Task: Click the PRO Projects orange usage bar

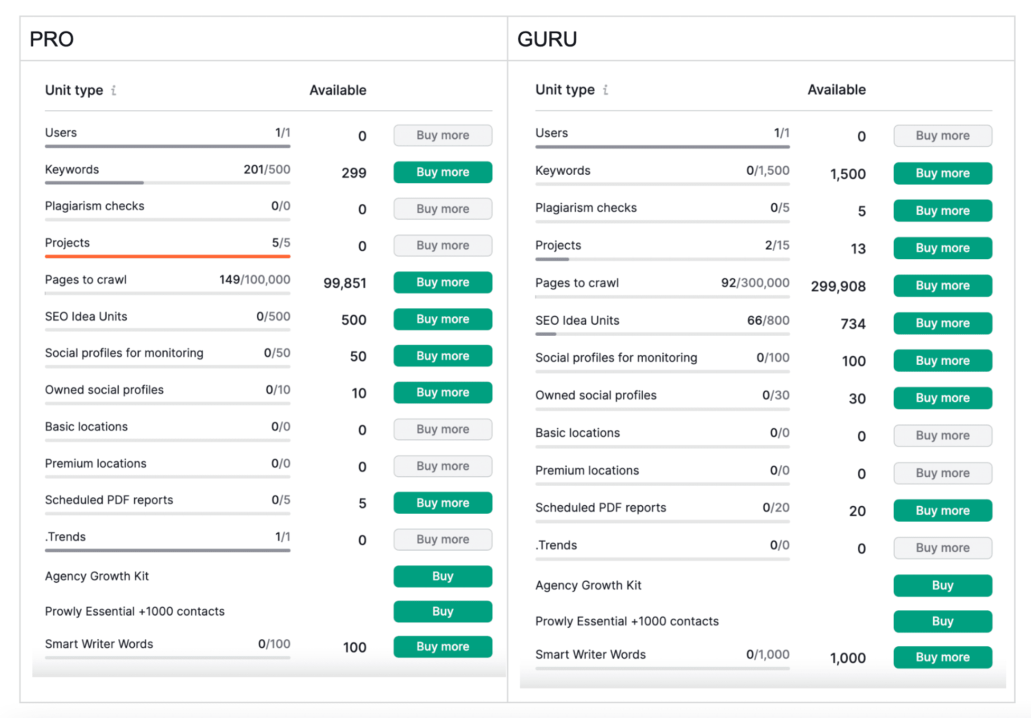Action: click(x=167, y=257)
